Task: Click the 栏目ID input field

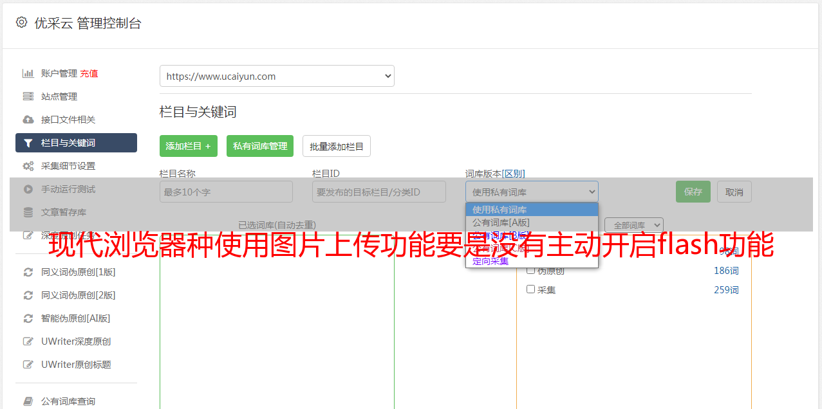Action: (x=379, y=192)
